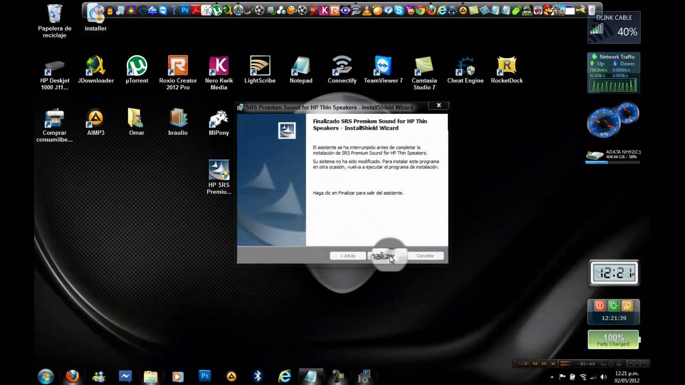Open the HP SRS Premium desktop icon
The width and height of the screenshot is (685, 385).
pyautogui.click(x=219, y=178)
